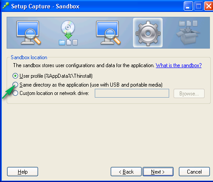The image size is (213, 182).
Task: Click the custom location path field
Action: [x=132, y=93]
